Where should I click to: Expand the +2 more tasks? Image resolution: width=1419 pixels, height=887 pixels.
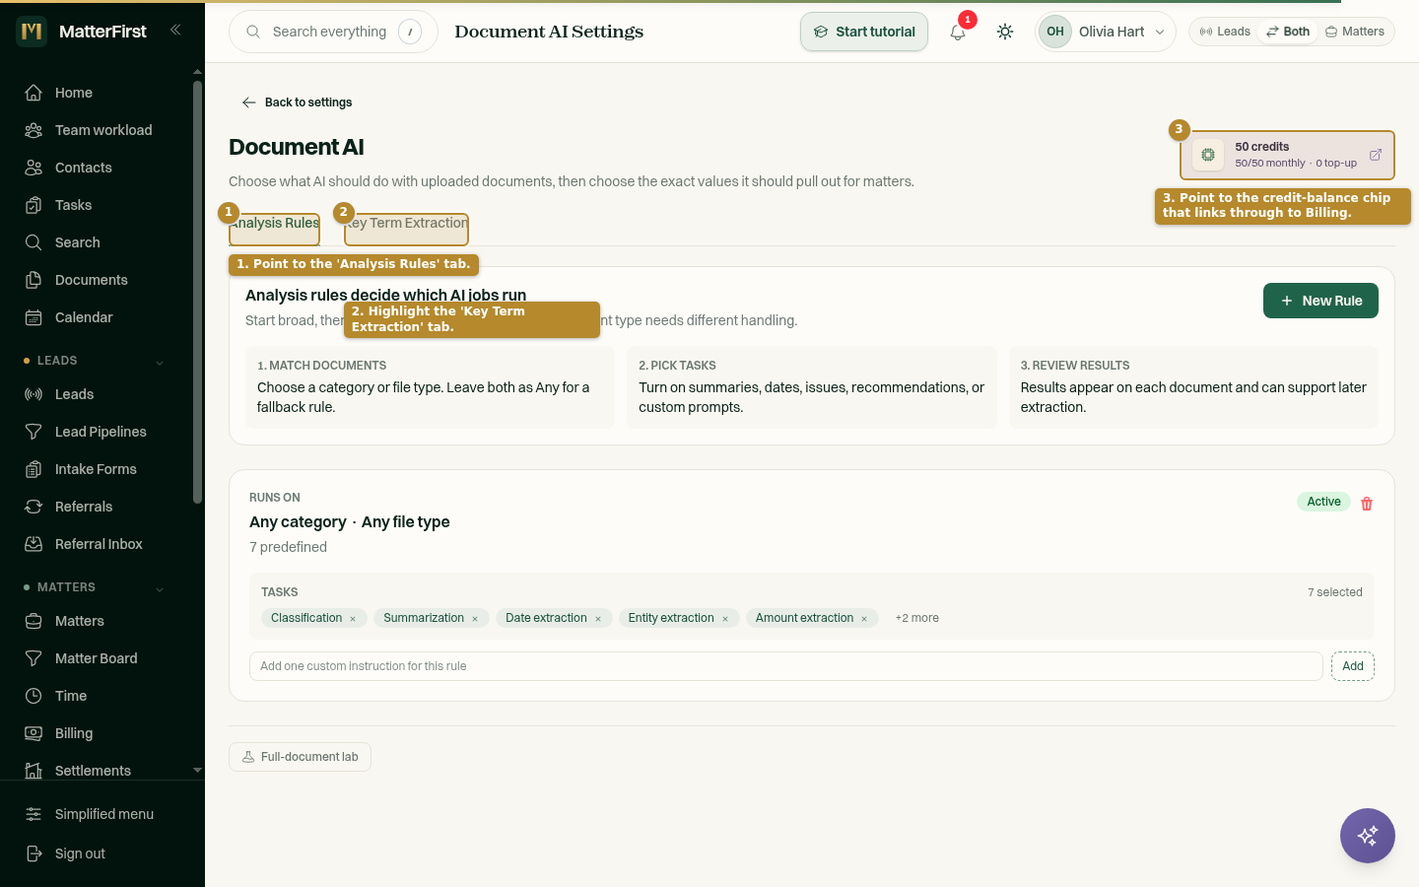tap(916, 618)
